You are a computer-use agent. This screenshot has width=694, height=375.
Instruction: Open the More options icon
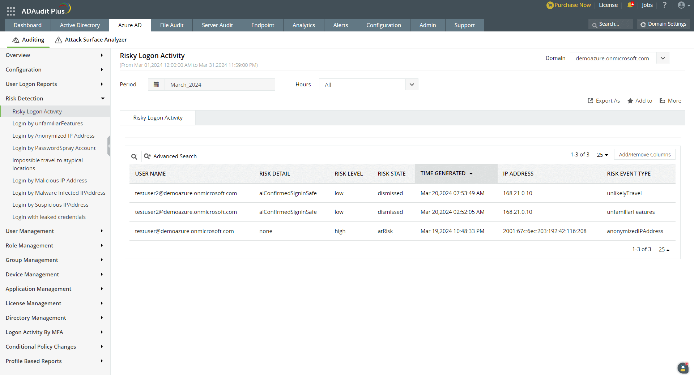(x=661, y=101)
